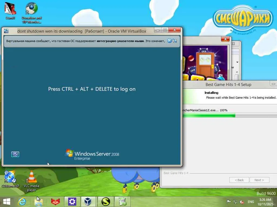Expand the dropdown arrow in the rearmost window

tap(237, 62)
